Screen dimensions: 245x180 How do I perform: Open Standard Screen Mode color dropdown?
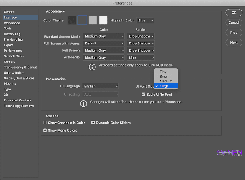pyautogui.click(x=104, y=36)
